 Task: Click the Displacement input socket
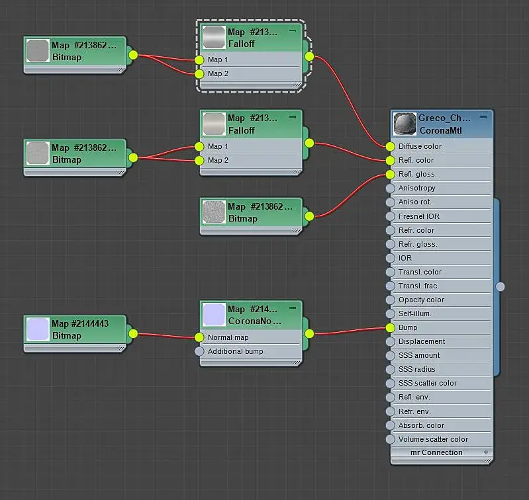tap(391, 342)
